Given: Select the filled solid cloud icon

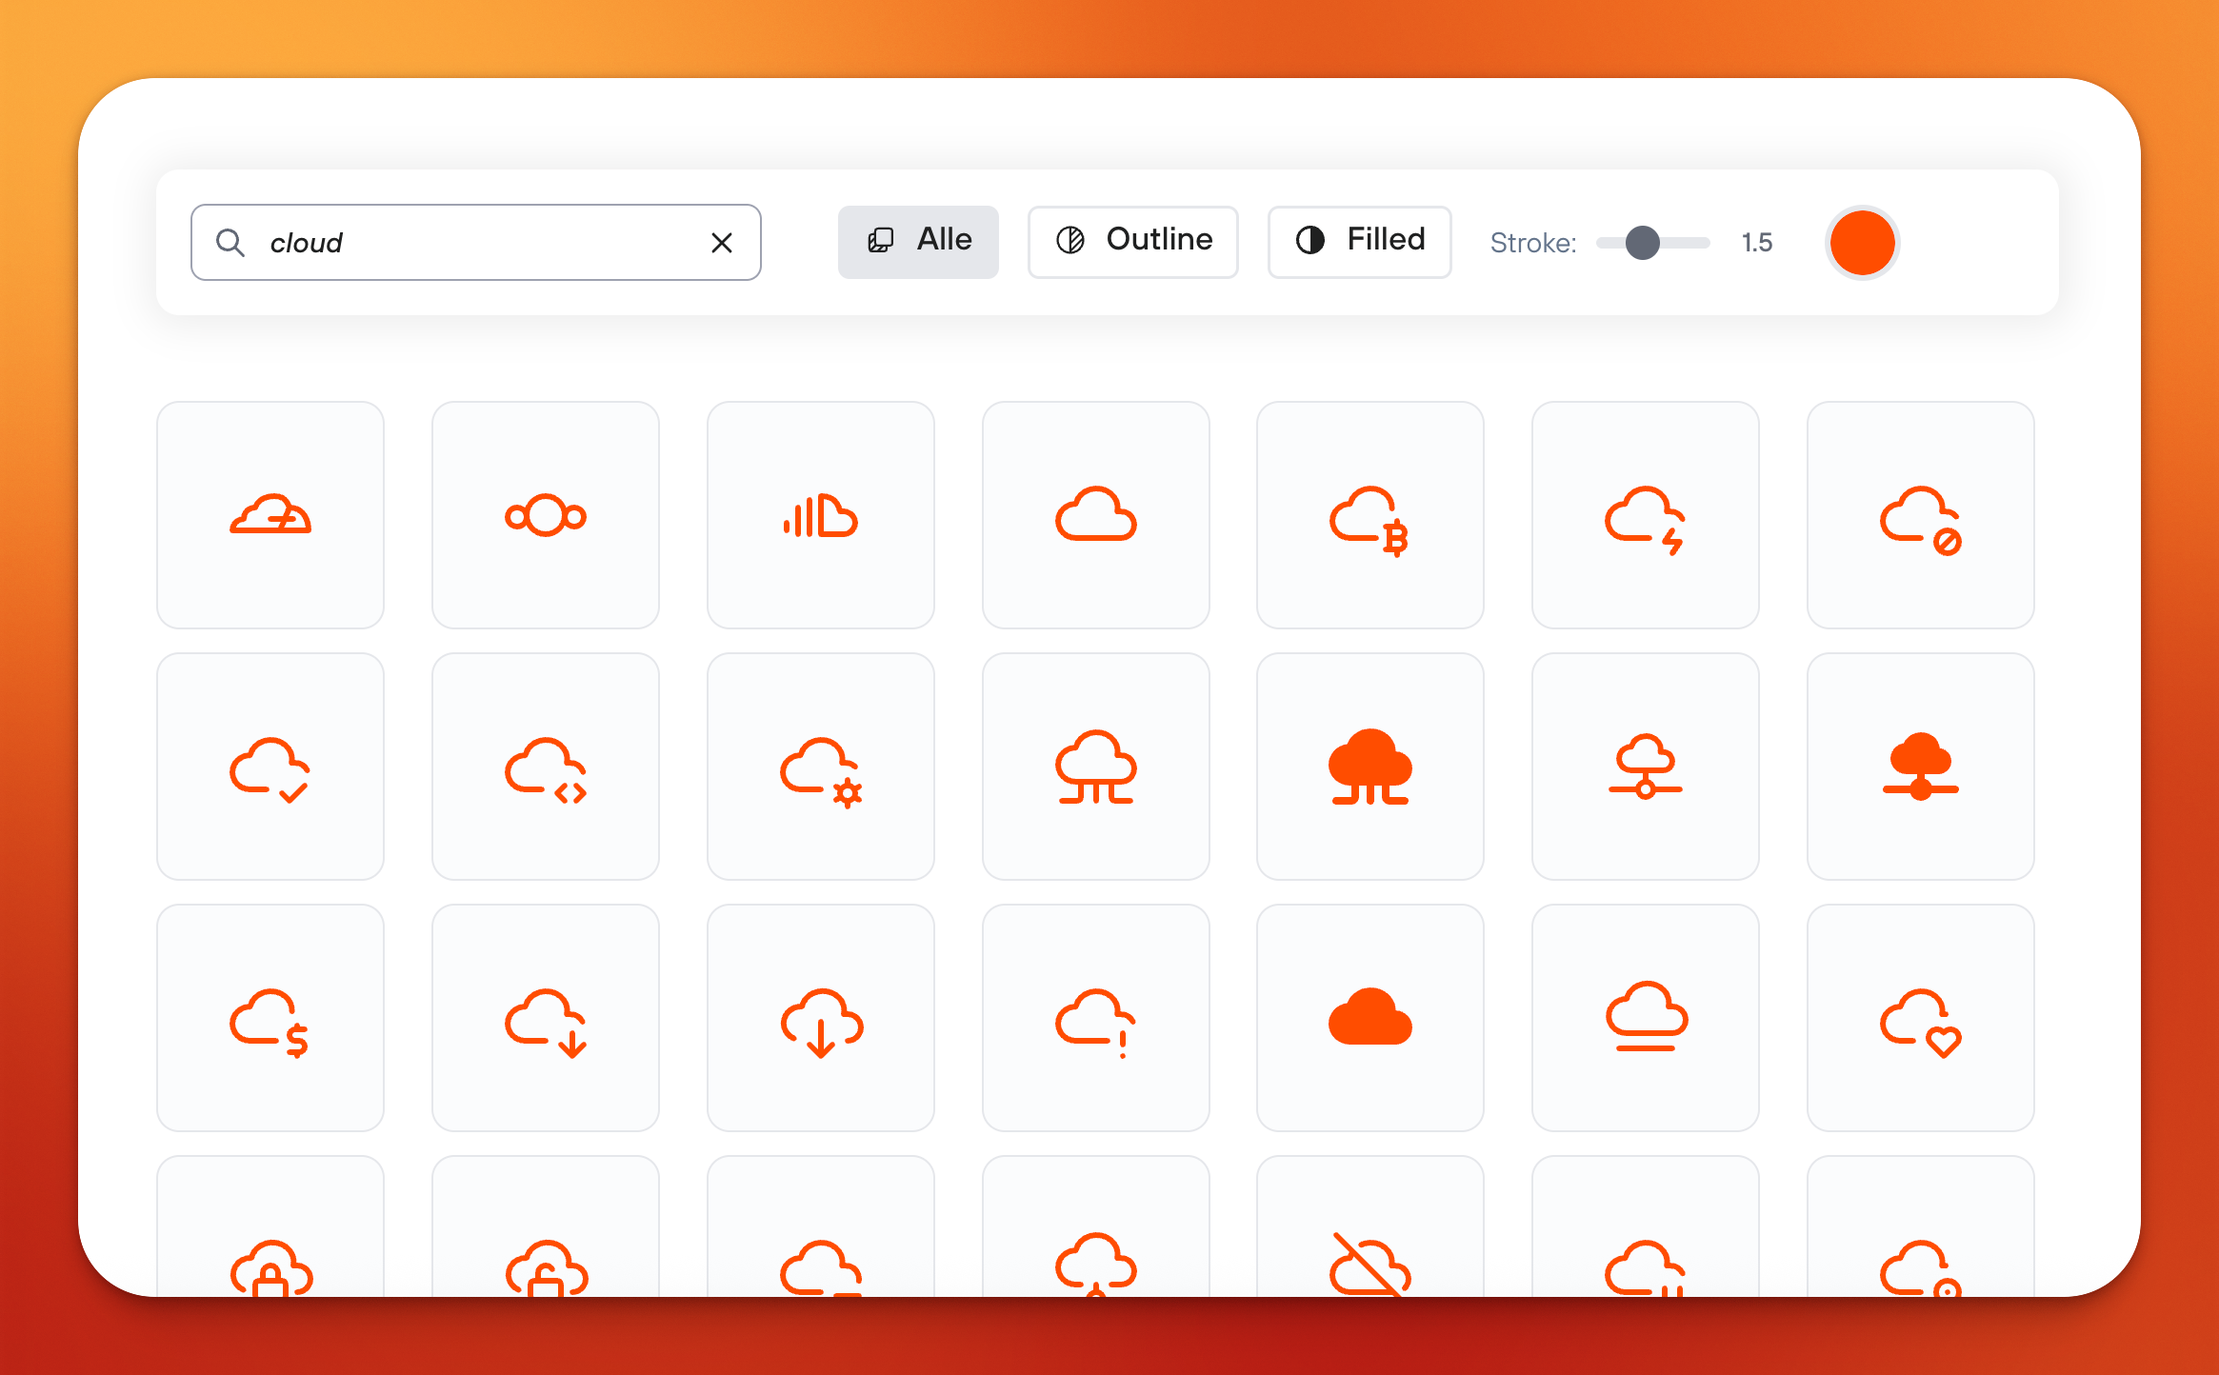Looking at the screenshot, I should click(x=1369, y=1021).
